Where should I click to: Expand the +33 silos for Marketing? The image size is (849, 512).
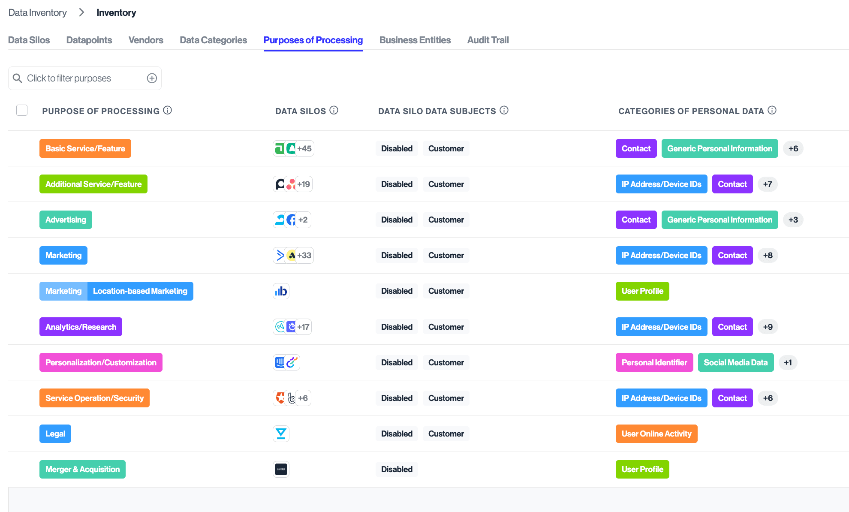point(304,256)
